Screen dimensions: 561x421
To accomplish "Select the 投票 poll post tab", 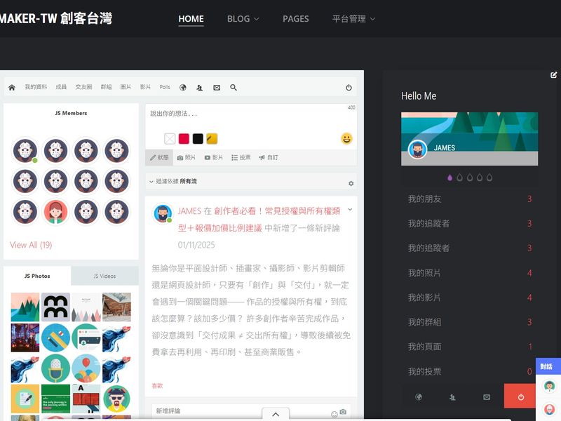I will (241, 157).
